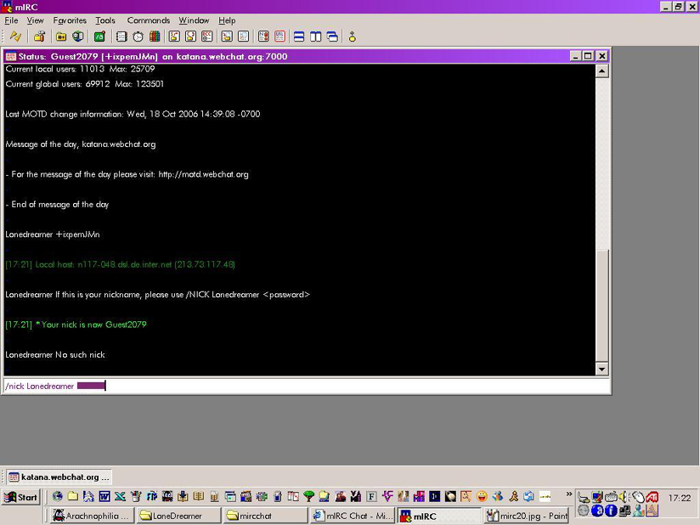Focus the /nick Lonedreamer command input box
This screenshot has height=525, width=700.
306,387
